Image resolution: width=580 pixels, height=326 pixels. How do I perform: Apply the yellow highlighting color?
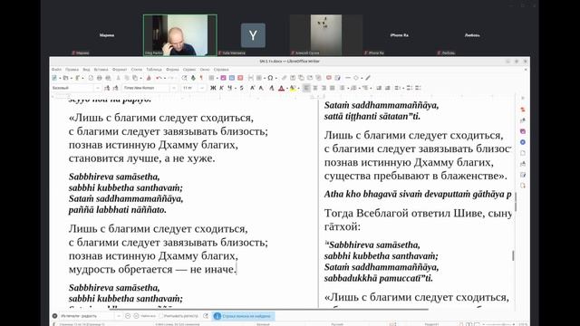[292, 88]
